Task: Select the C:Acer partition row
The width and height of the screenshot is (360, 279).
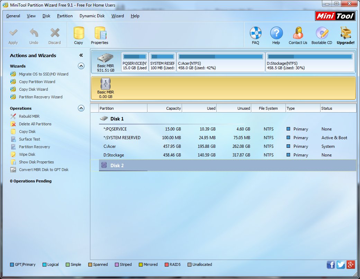Action: (x=223, y=146)
